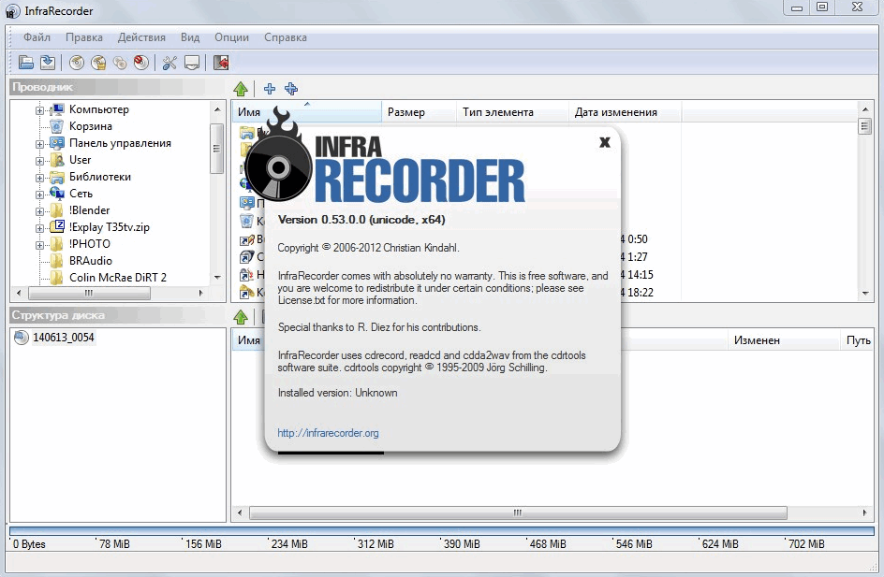Sort by Дата изменения column header

pyautogui.click(x=625, y=112)
